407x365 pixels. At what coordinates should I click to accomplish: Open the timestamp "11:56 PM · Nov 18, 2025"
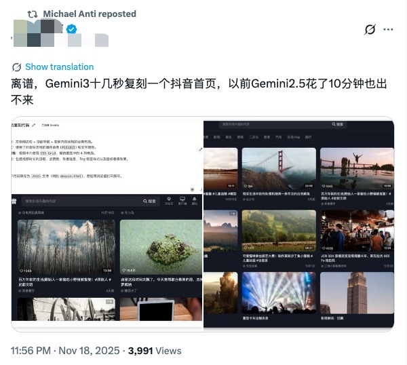coord(65,351)
